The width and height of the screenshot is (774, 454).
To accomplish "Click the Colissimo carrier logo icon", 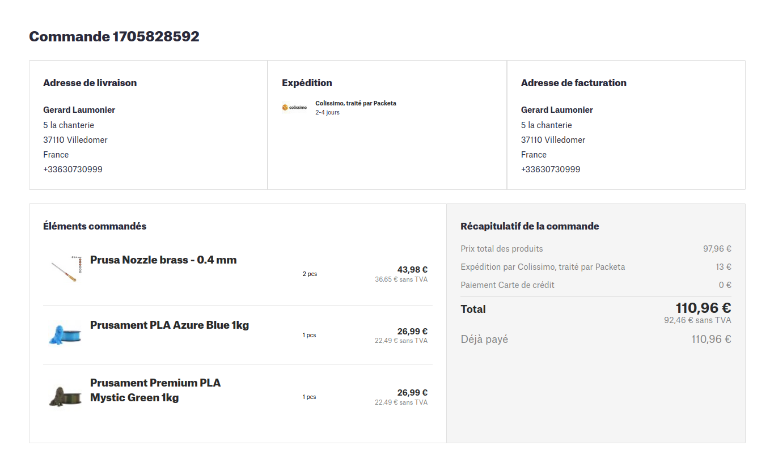I will click(294, 108).
